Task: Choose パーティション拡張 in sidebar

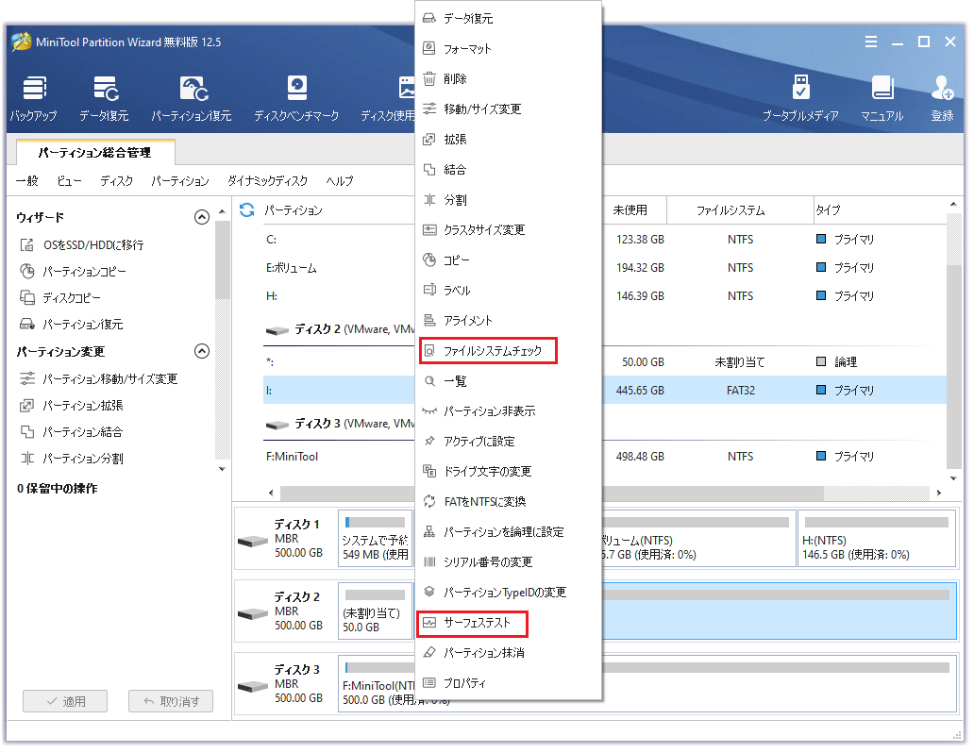Action: 72,406
